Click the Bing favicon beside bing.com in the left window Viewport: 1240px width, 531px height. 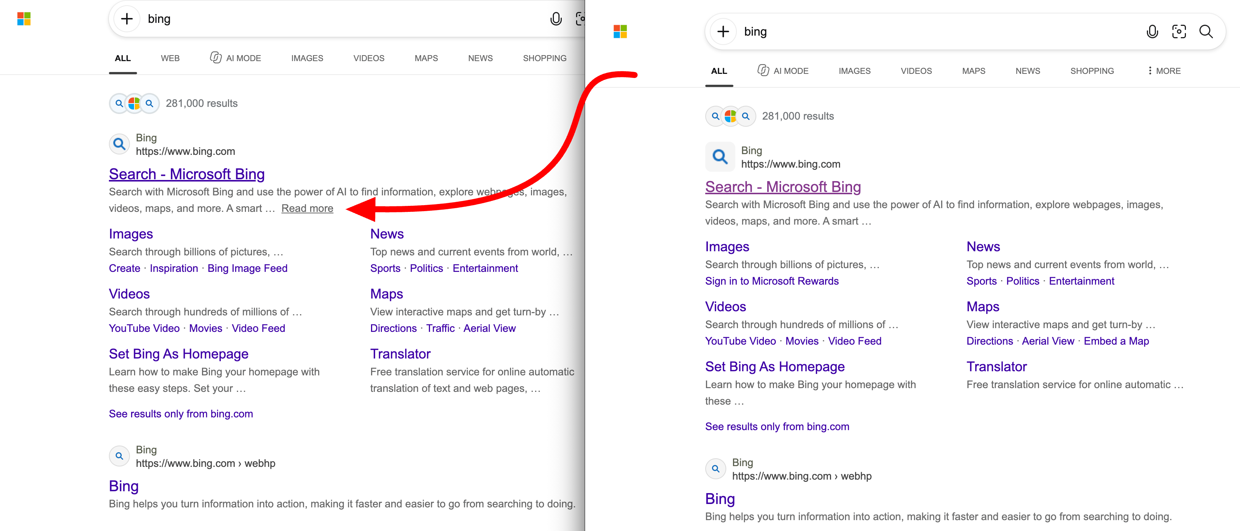click(x=119, y=144)
